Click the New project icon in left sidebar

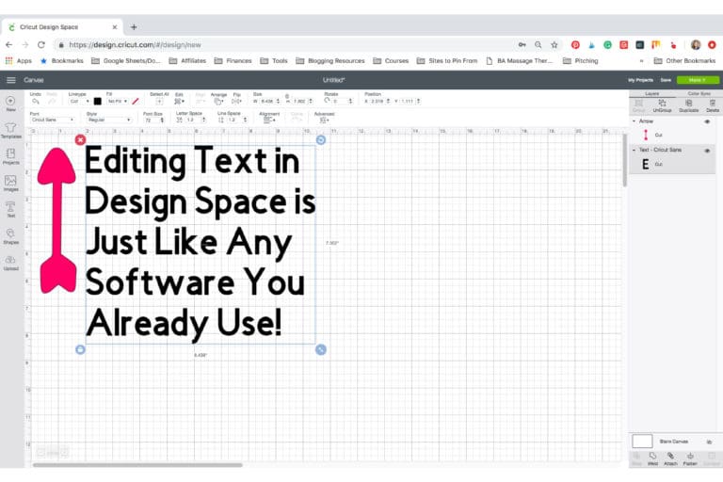click(10, 103)
